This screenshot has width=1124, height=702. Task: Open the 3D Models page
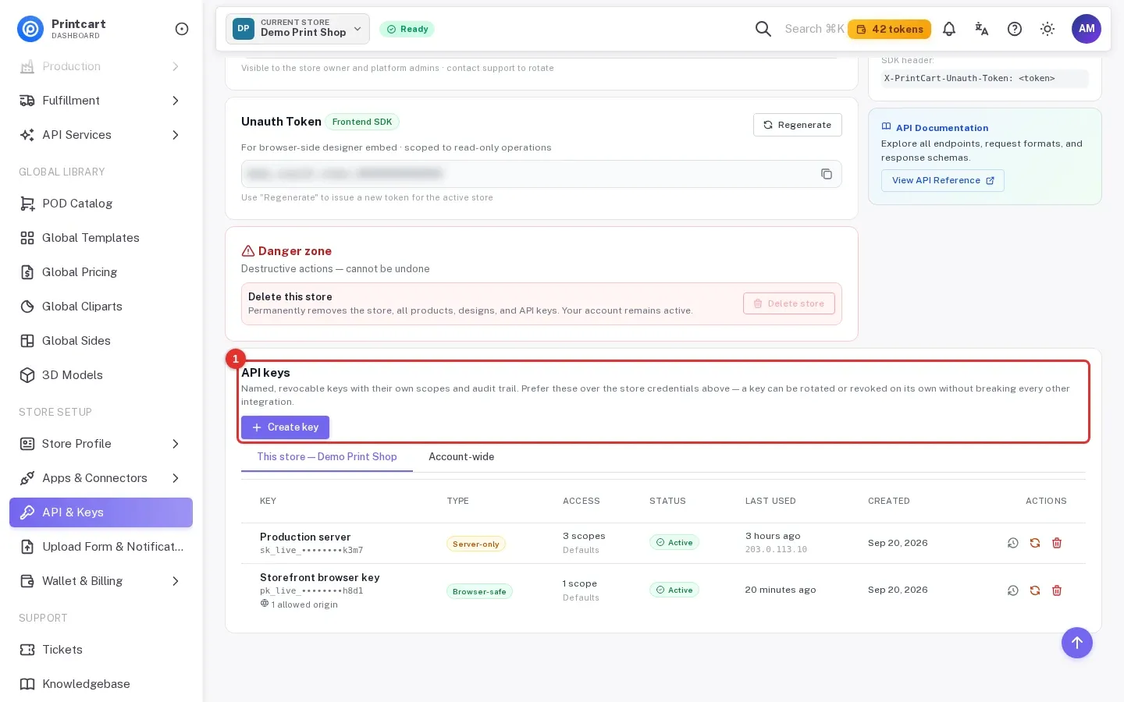click(101, 375)
